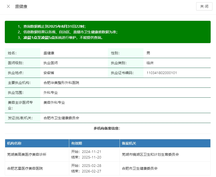The image size is (216, 177).
Task: Click the 发证(批准)机关 label cell
Action: coord(23,118)
